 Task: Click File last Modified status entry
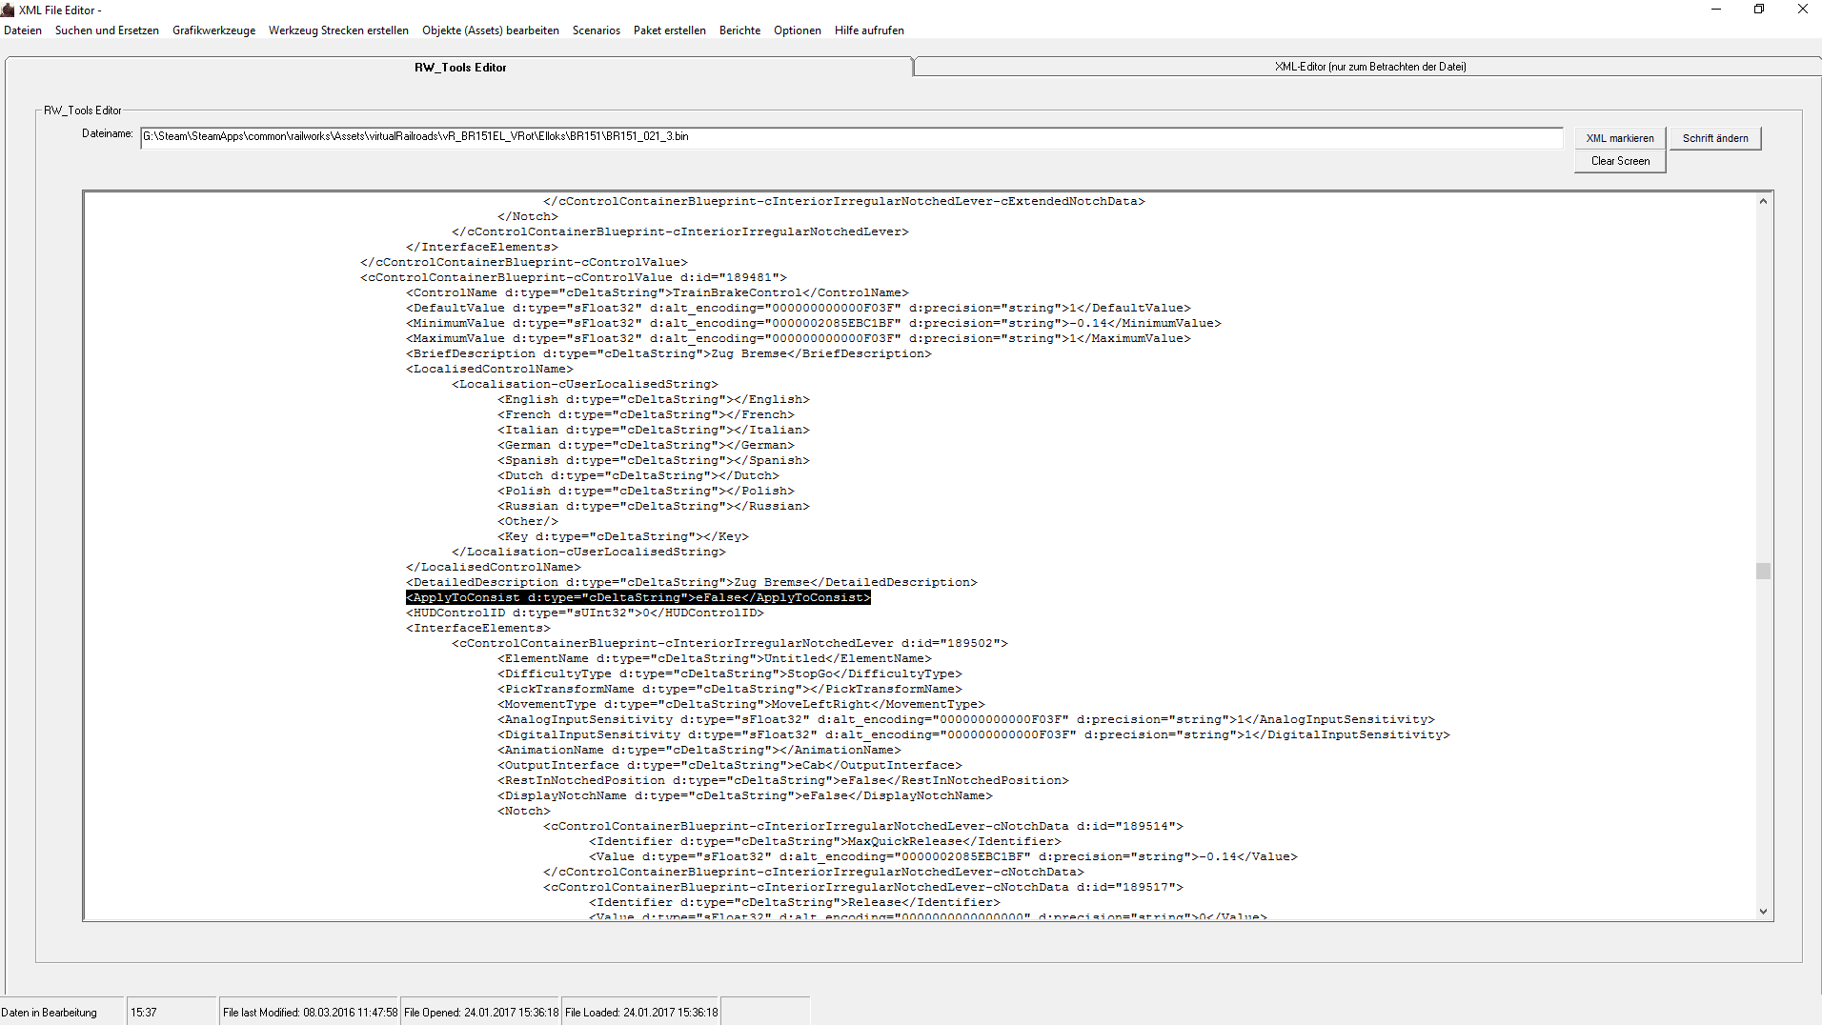[x=311, y=1013]
